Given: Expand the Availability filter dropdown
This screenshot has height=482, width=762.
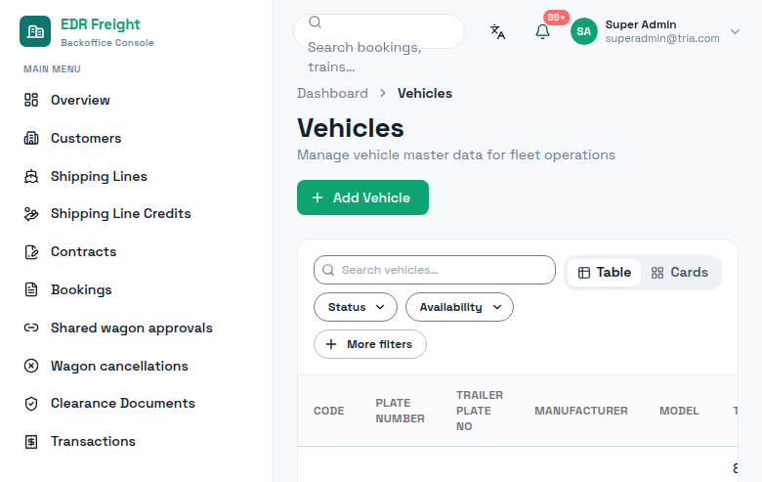Looking at the screenshot, I should point(459,307).
